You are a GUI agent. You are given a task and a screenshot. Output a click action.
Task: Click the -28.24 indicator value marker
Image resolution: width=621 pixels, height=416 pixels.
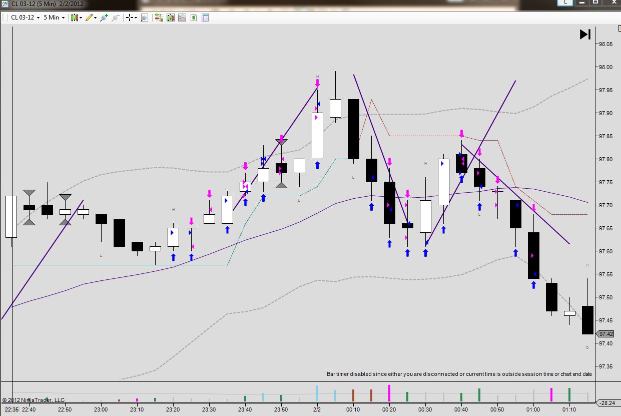point(607,402)
